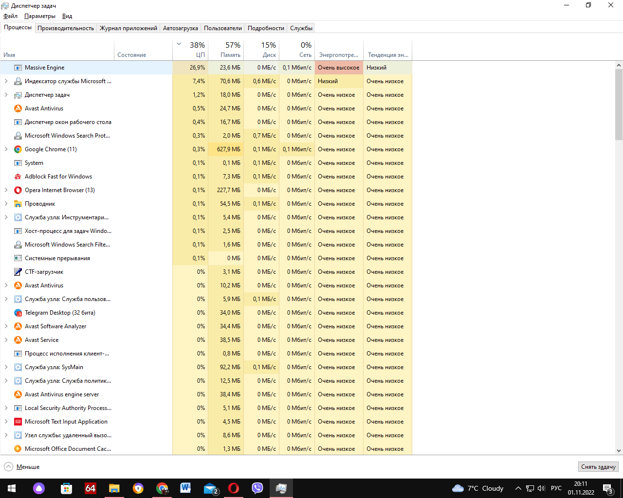Viewport: 623px width, 498px height.
Task: Open Microsoft Word from taskbar
Action: [x=185, y=488]
